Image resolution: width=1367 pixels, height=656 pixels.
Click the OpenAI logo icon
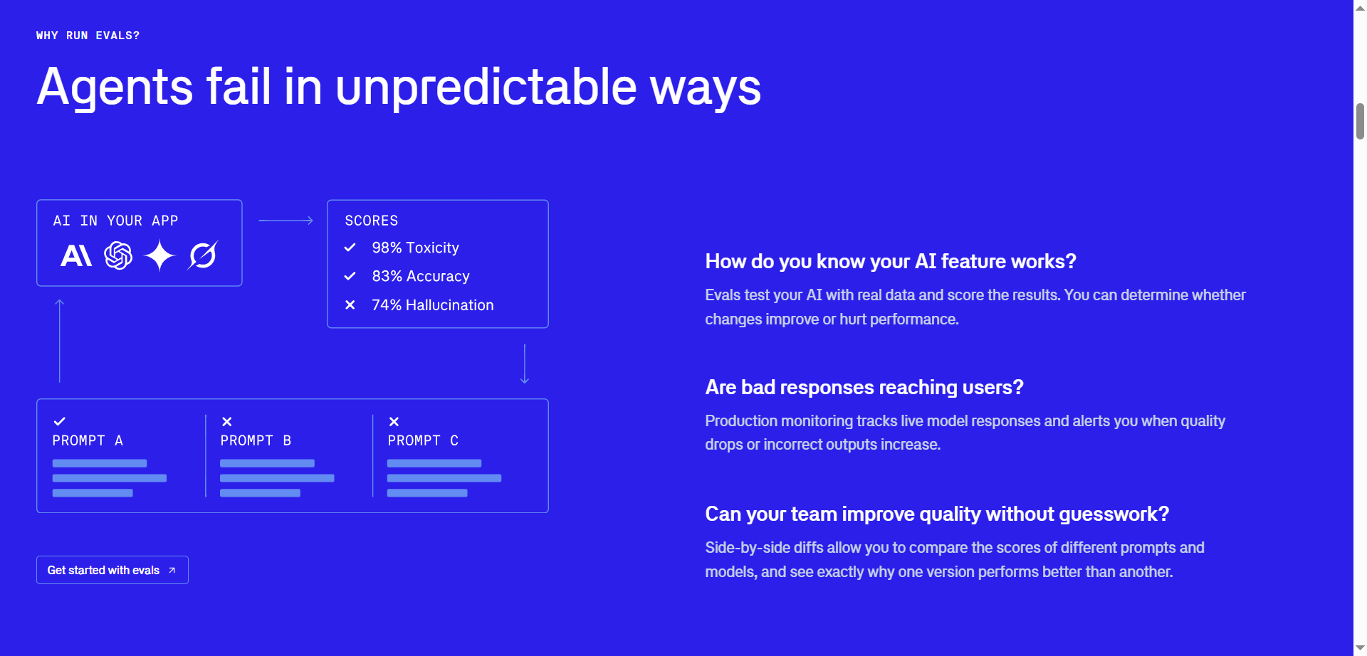point(118,256)
